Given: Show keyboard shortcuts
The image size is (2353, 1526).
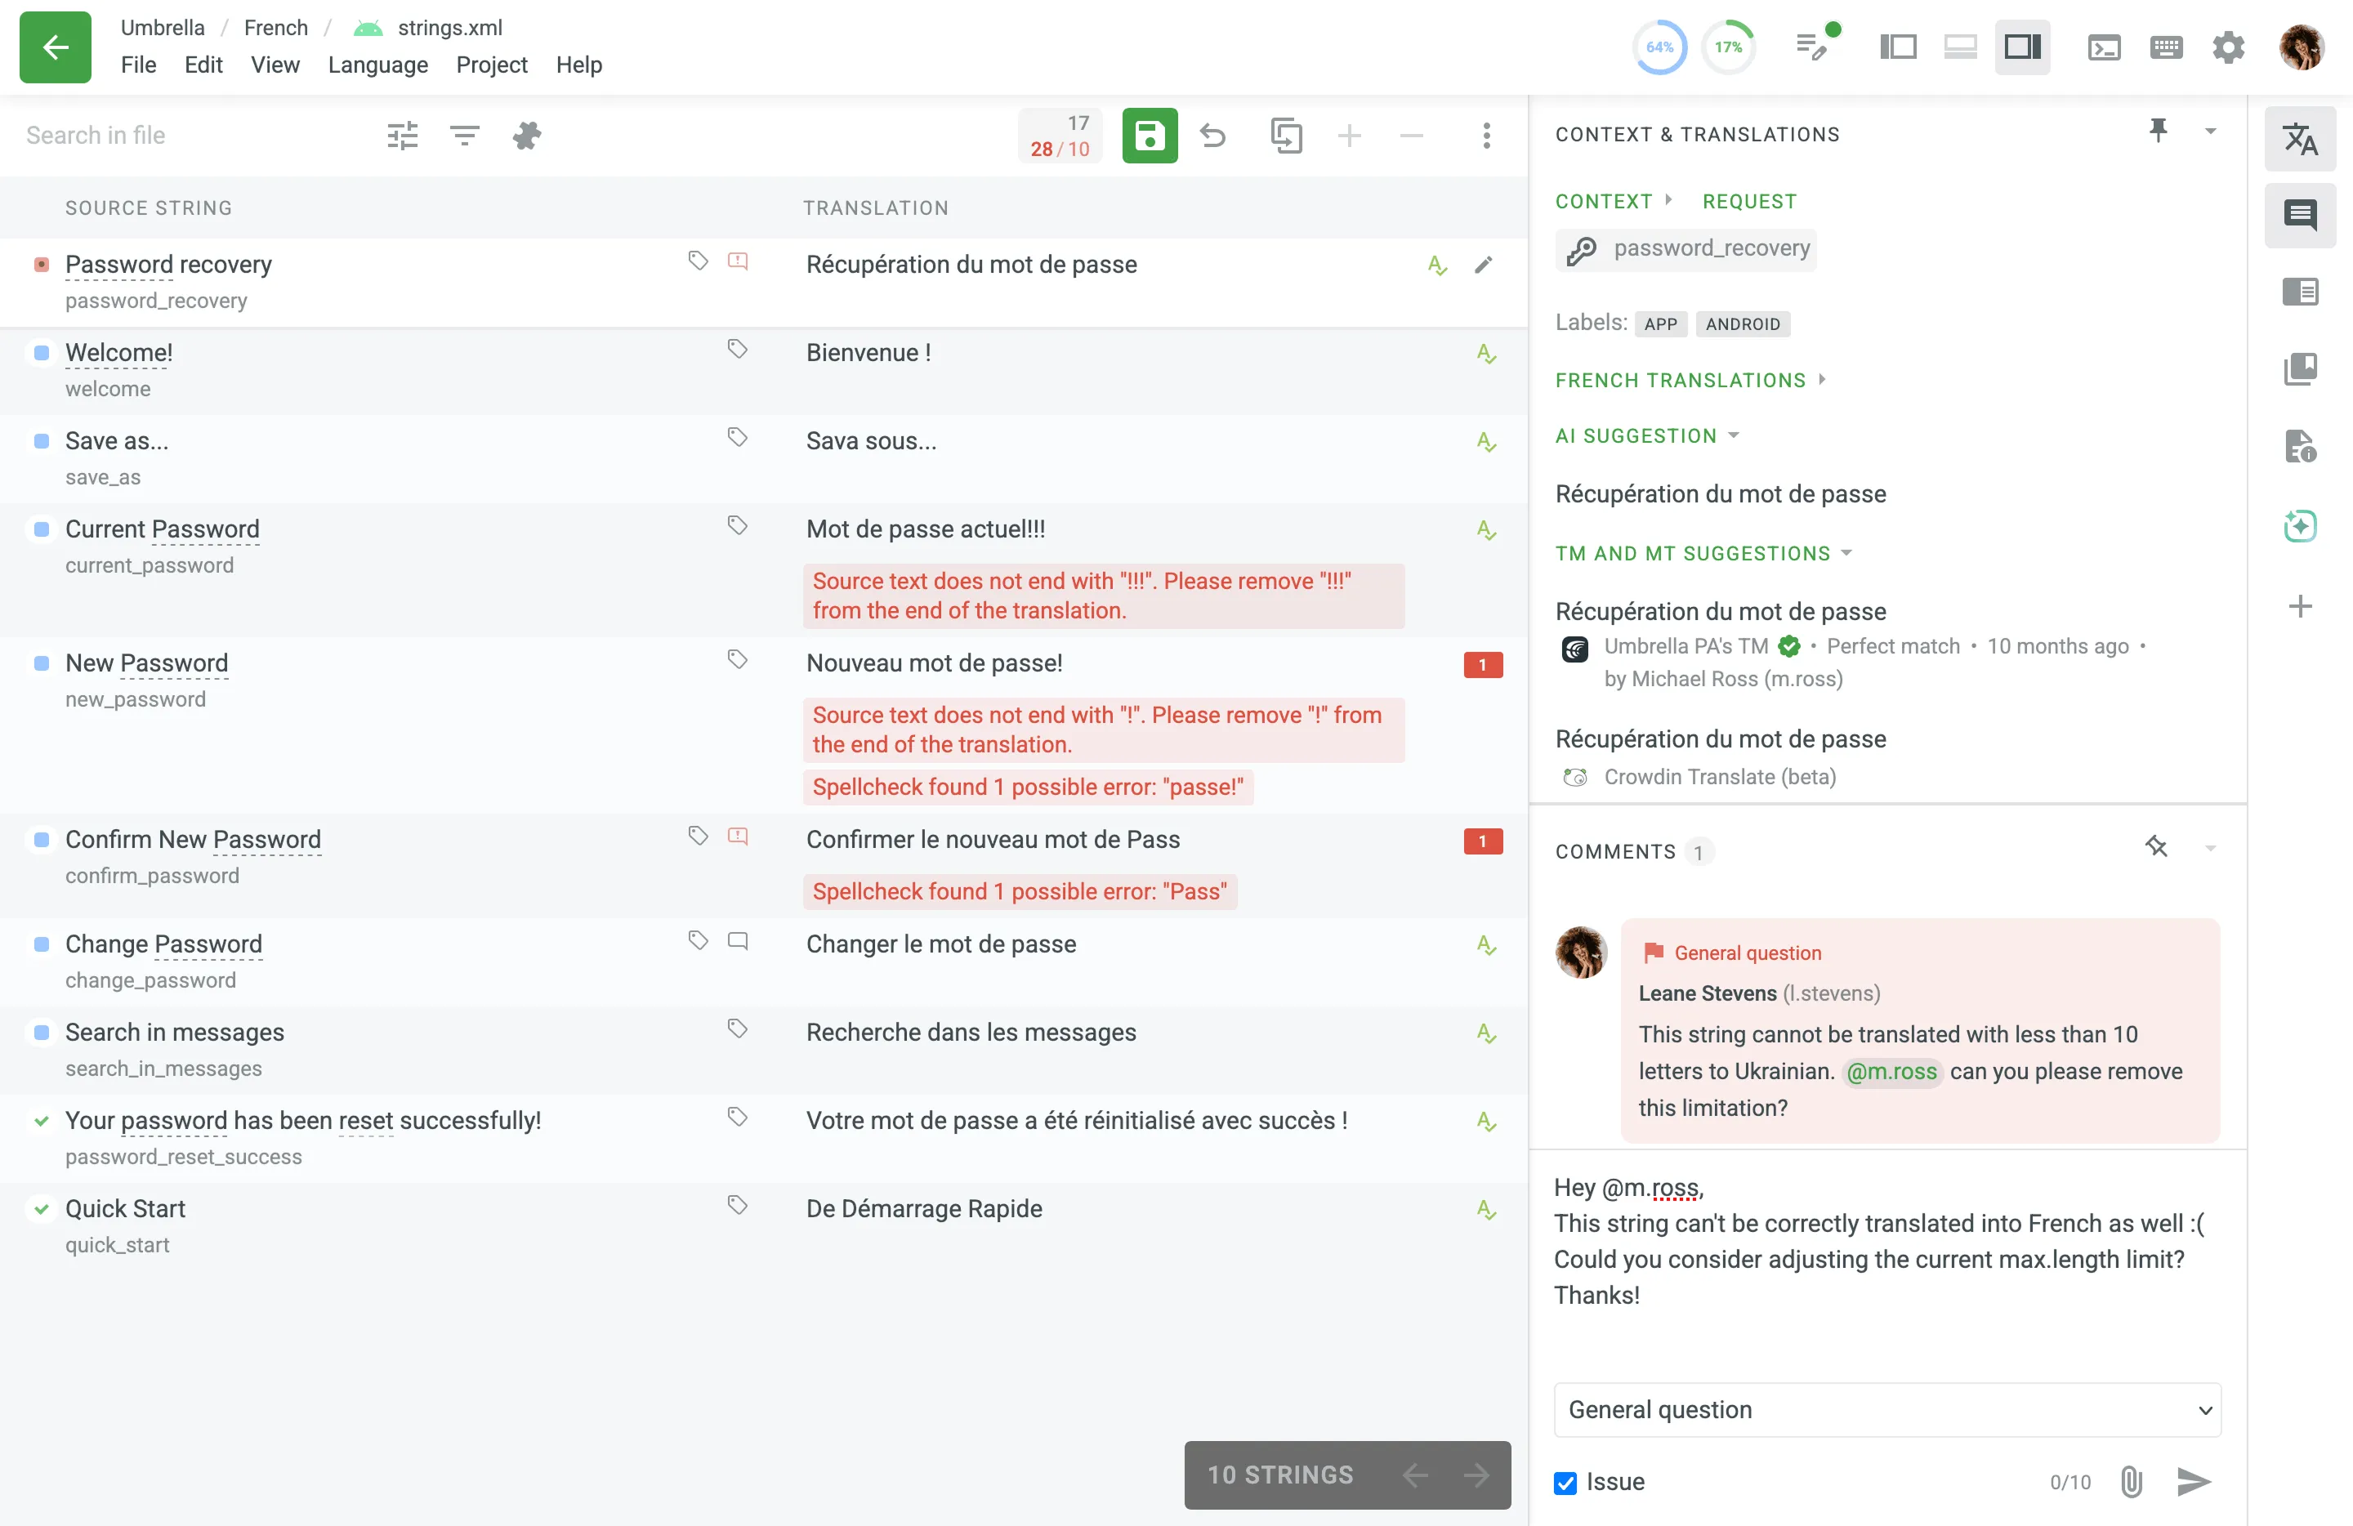Looking at the screenshot, I should click(x=2166, y=47).
